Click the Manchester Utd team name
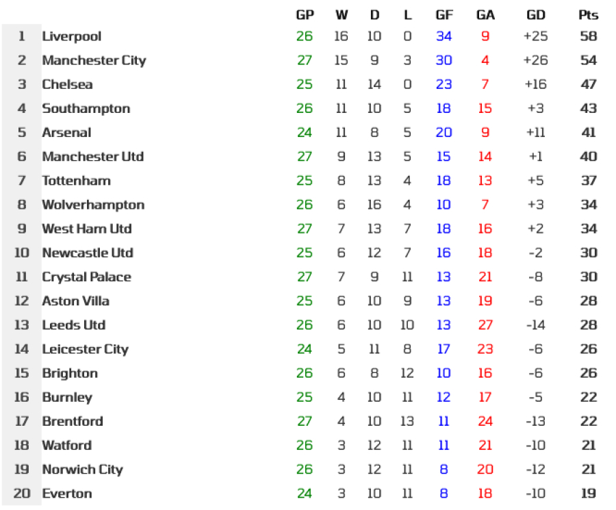Viewport: 616px width, 510px height. point(92,156)
